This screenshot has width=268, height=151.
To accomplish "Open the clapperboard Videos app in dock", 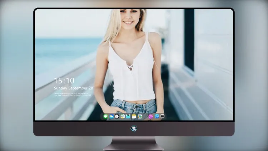I will 128,116.
